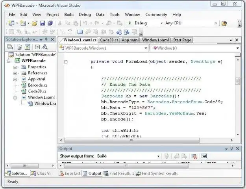Click the New Project toolbar icon
Image resolution: width=246 pixels, height=189 pixels.
click(x=11, y=23)
